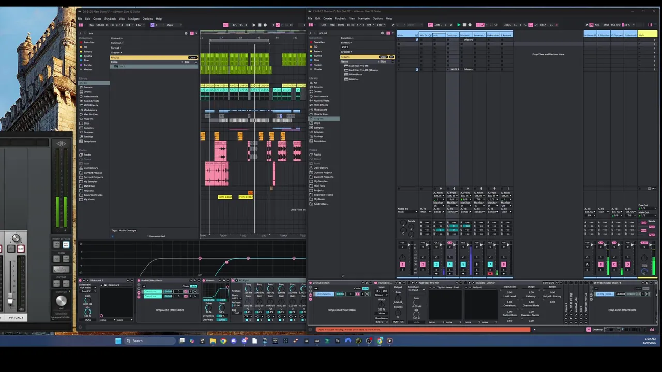Select Sounds in New Song window library

(87, 87)
